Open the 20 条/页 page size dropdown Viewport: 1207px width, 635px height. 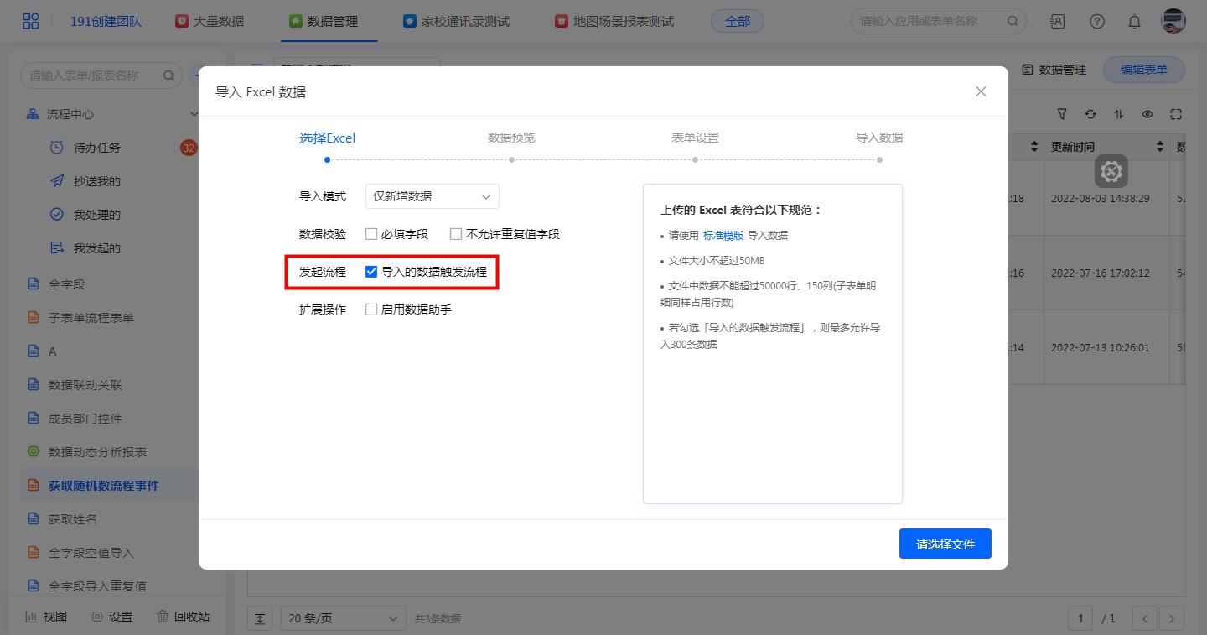(342, 618)
